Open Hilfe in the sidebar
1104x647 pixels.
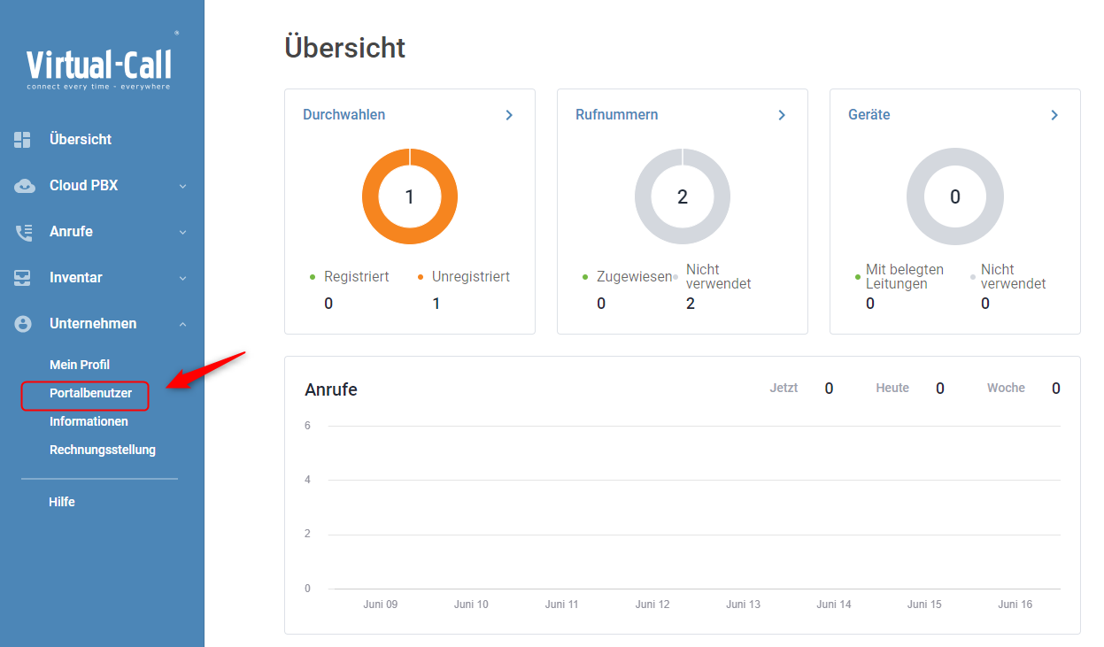[62, 502]
